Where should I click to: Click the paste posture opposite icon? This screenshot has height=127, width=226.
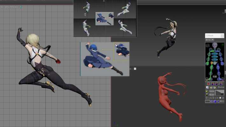pyautogui.click(x=215, y=87)
